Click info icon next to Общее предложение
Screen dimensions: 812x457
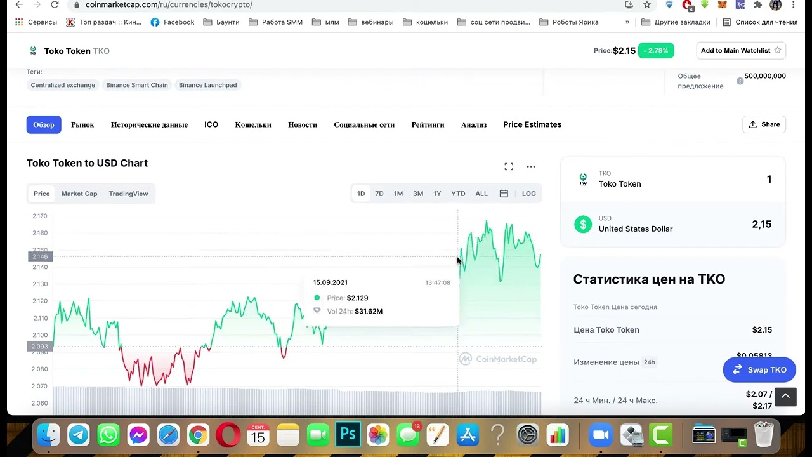(740, 81)
